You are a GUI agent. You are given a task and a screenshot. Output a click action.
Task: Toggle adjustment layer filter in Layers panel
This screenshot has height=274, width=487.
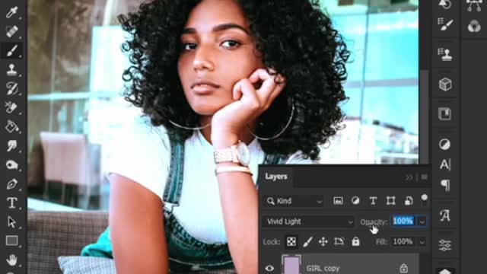point(355,201)
